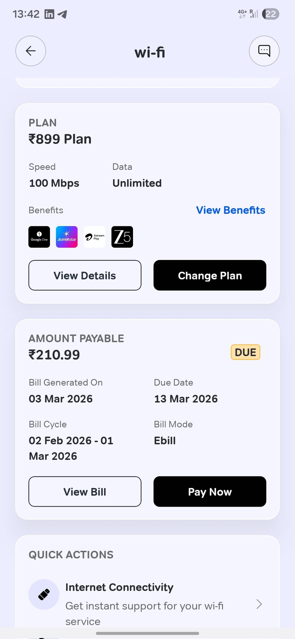Tap the Google One benefit icon

(39, 237)
